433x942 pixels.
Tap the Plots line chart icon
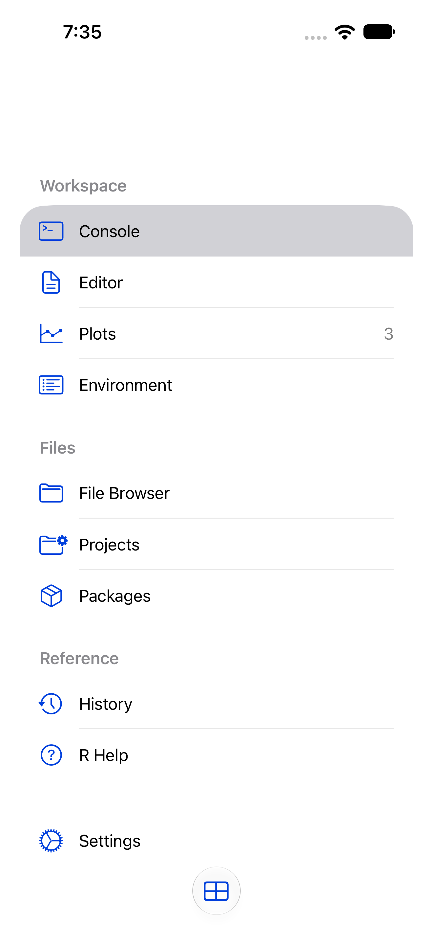pyautogui.click(x=51, y=333)
